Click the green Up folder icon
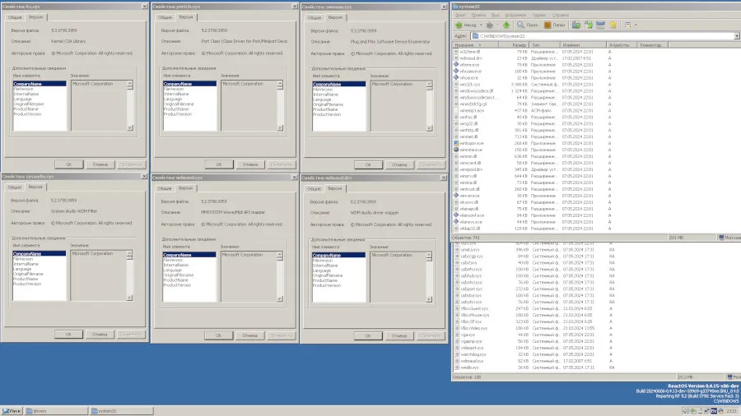Screen dimensions: 741x416 506,25
